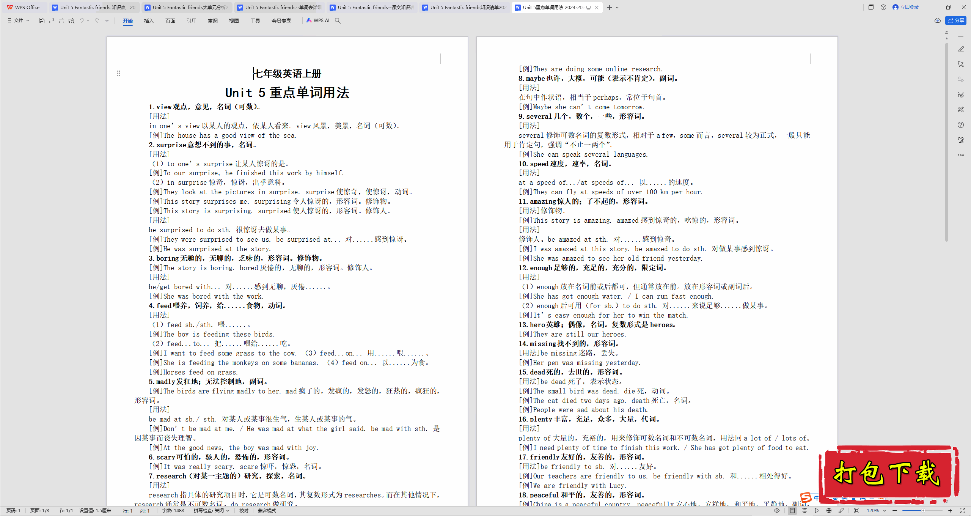The image size is (971, 516).
Task: Adjust the zoom slider handle
Action: (923, 511)
